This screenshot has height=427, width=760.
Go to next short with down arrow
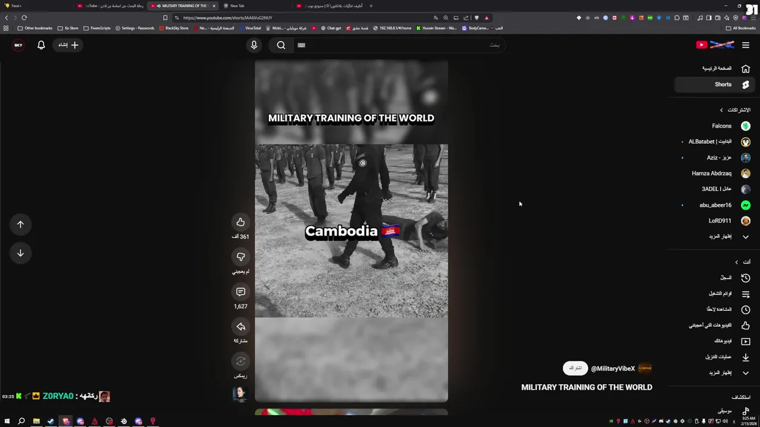pyautogui.click(x=20, y=253)
